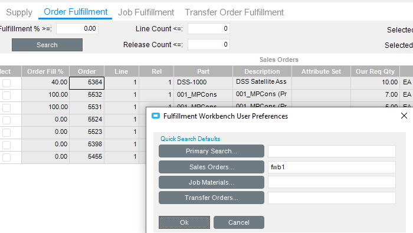Viewport: 413px width, 233px height.
Task: Sort by the Order Fill % column header
Action: pyautogui.click(x=45, y=71)
